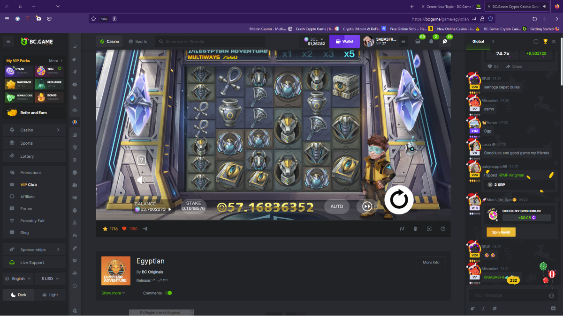Open the notifications bell icon

pyautogui.click(x=431, y=41)
